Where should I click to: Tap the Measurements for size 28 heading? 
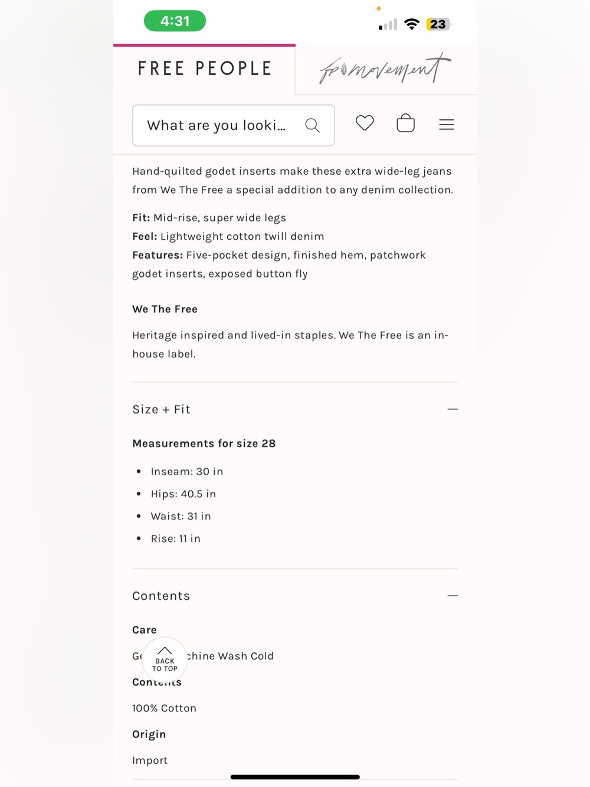click(x=204, y=443)
